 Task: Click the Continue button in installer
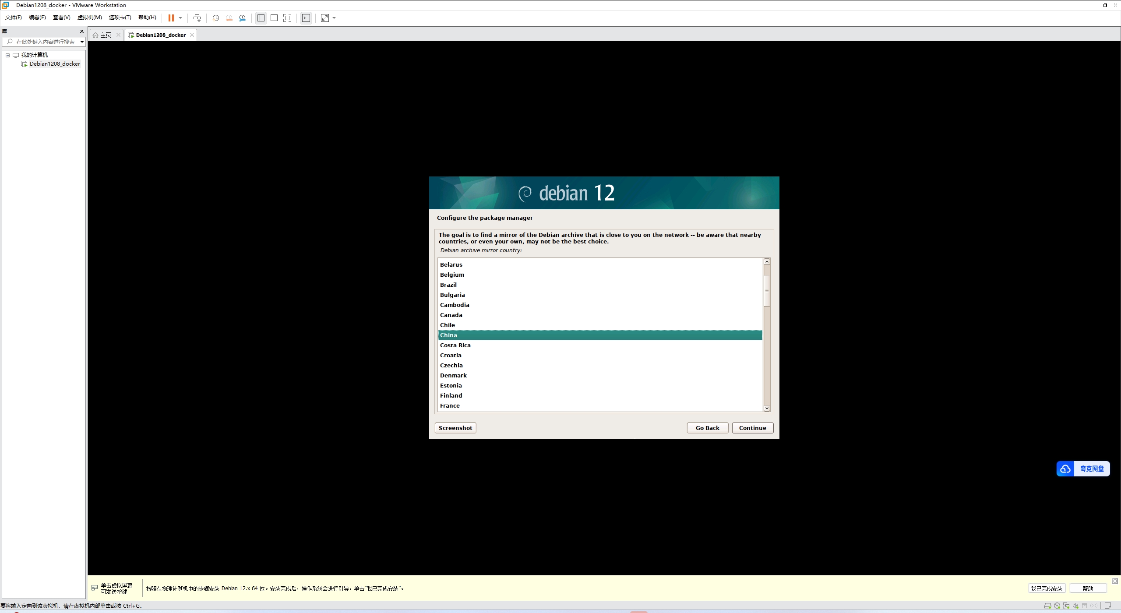coord(752,428)
